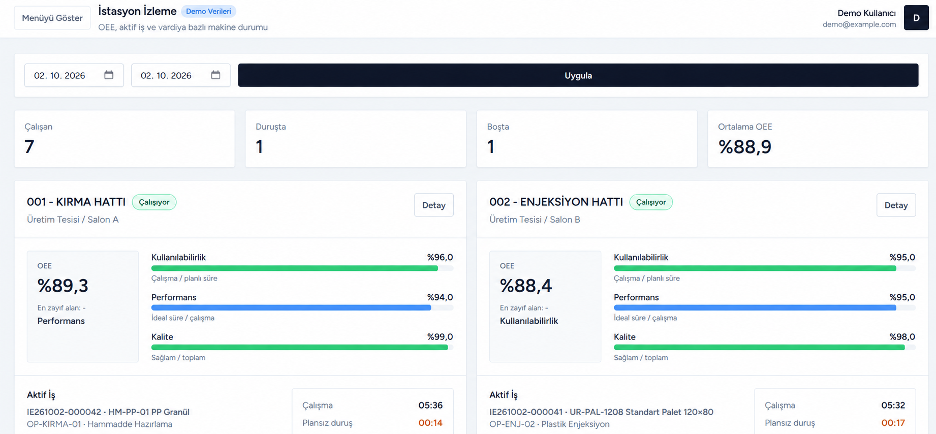Click Çalışıyor status badge of ENJEKSİYON HATTI
This screenshot has width=936, height=434.
point(651,202)
